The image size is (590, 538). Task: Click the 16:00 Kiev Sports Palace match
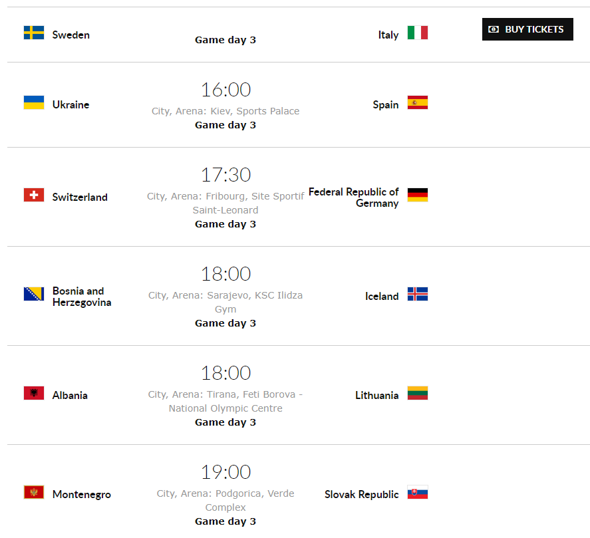point(225,90)
